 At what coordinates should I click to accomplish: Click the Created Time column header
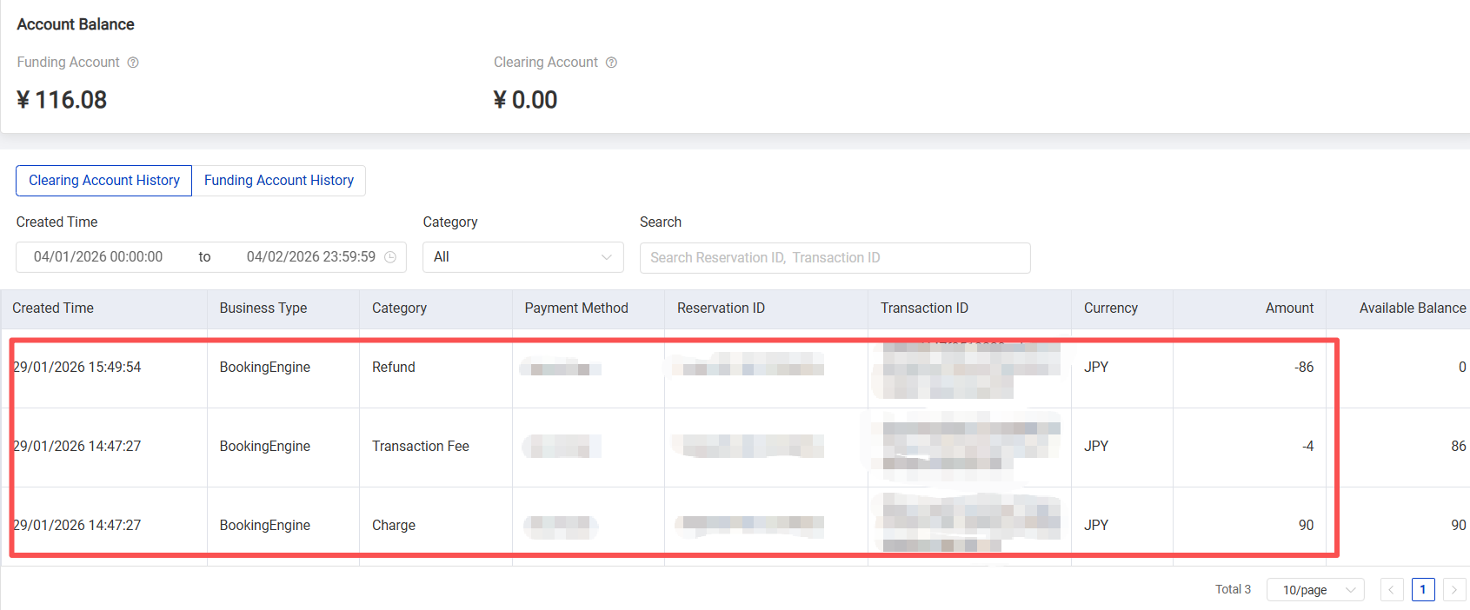coord(53,308)
